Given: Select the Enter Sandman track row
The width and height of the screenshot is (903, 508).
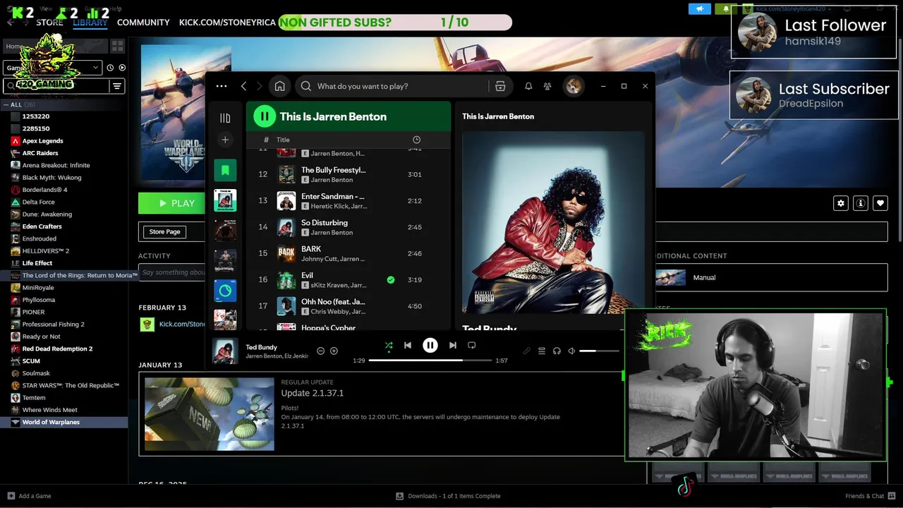Looking at the screenshot, I should click(x=348, y=200).
